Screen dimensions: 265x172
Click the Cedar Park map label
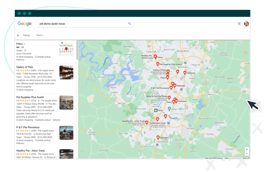[x=151, y=52]
